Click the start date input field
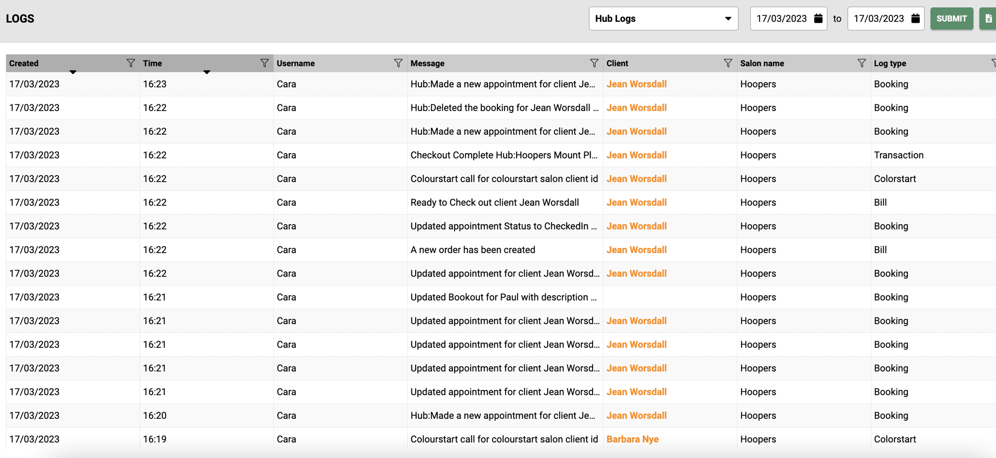 pos(781,19)
